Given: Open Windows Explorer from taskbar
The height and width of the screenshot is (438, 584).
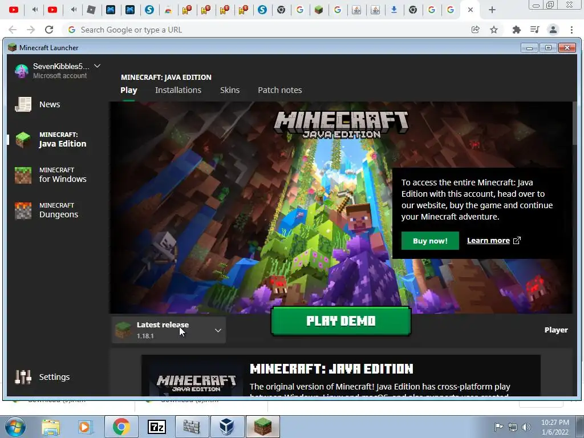Looking at the screenshot, I should coord(51,427).
